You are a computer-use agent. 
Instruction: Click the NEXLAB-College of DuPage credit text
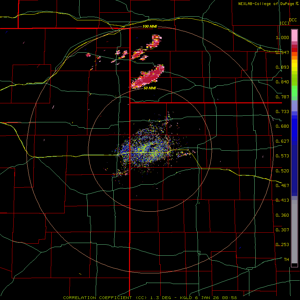pyautogui.click(x=266, y=4)
